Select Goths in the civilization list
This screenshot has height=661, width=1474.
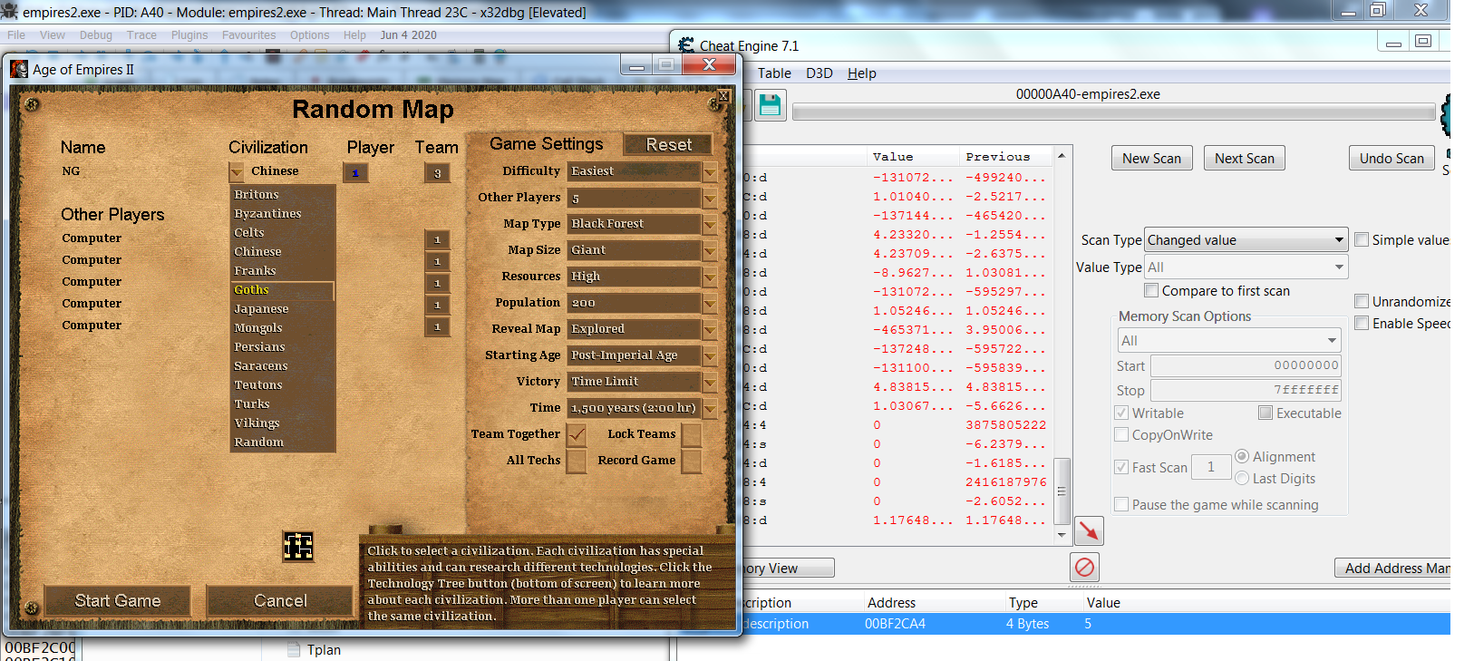pyautogui.click(x=252, y=290)
